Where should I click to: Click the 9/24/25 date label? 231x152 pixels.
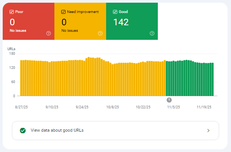(82, 107)
